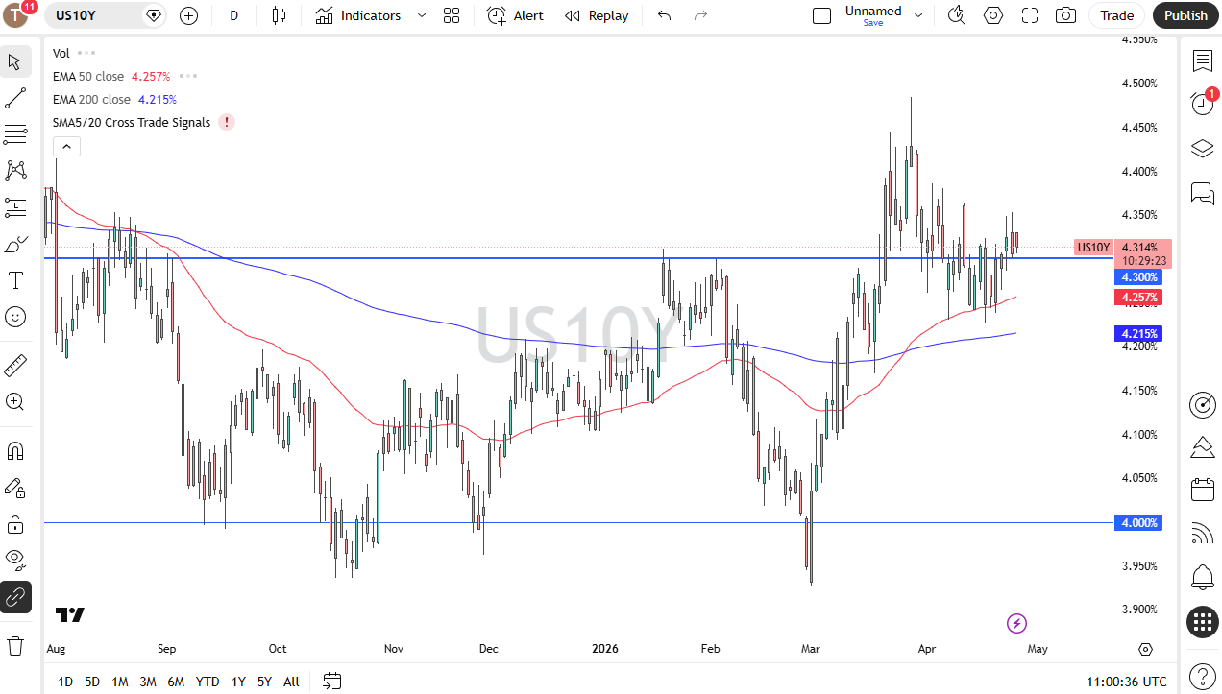Undo the last chart action
This screenshot has width=1222, height=694.
(x=664, y=15)
